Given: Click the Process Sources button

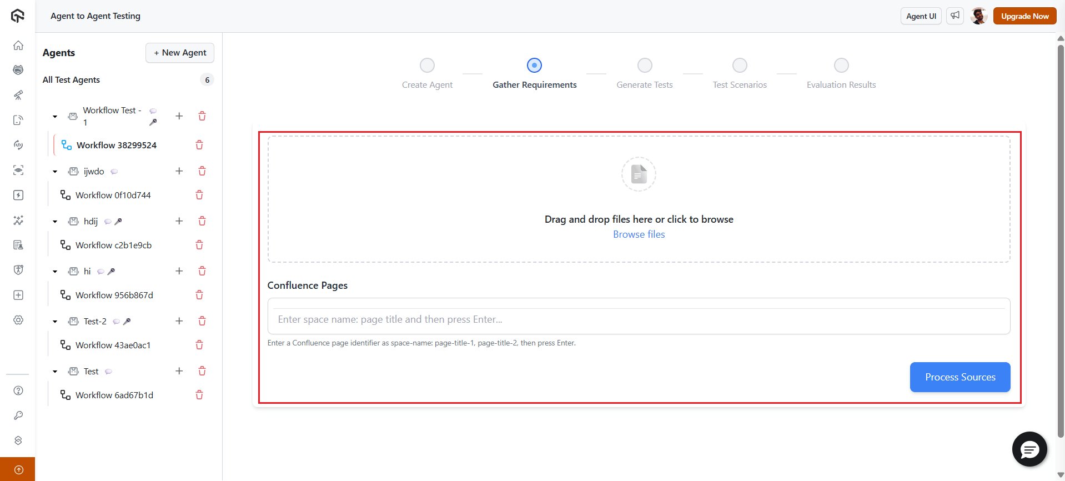Looking at the screenshot, I should 959,377.
